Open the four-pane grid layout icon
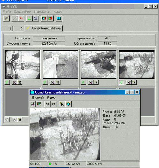 point(59,18)
